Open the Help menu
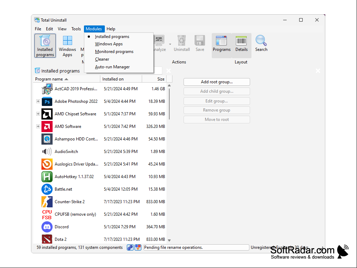The image size is (357, 268). [x=111, y=29]
